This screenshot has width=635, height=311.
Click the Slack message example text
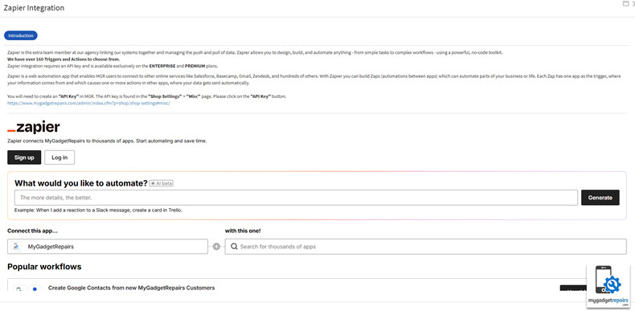(98, 211)
